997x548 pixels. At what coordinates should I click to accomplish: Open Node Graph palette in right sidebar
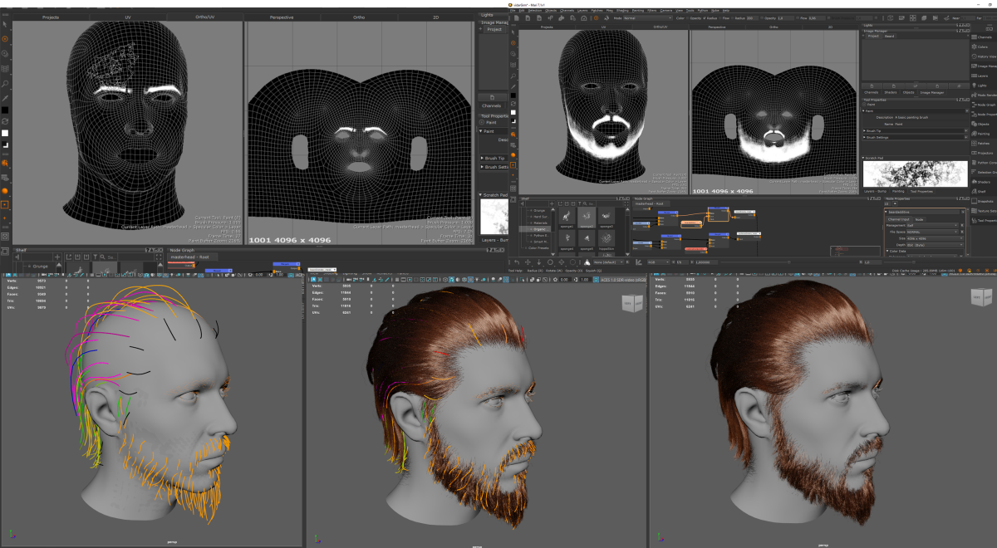coord(984,105)
